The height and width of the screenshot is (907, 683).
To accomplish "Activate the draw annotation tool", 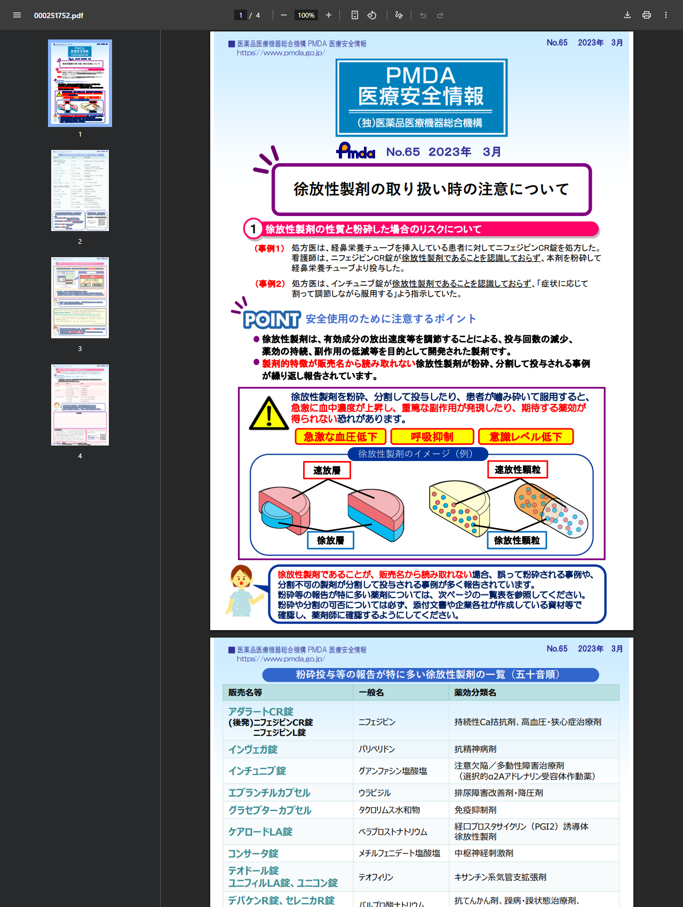I will (399, 15).
